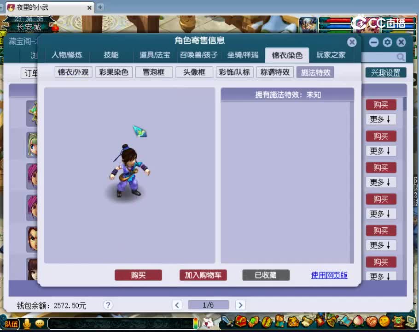Click the 已收藏 button
Image resolution: width=419 pixels, height=332 pixels.
click(266, 275)
